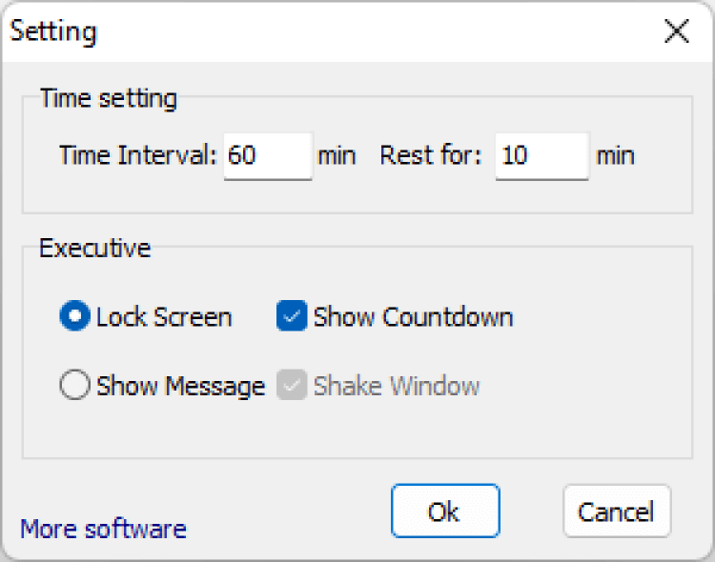
Task: Click the Time Interval input field
Action: click(x=268, y=155)
